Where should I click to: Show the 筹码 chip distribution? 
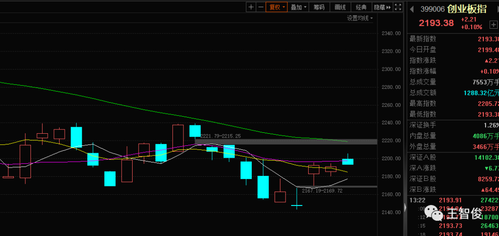coord(319,7)
